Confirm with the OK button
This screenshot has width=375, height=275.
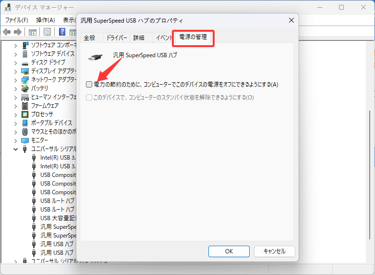click(x=229, y=251)
